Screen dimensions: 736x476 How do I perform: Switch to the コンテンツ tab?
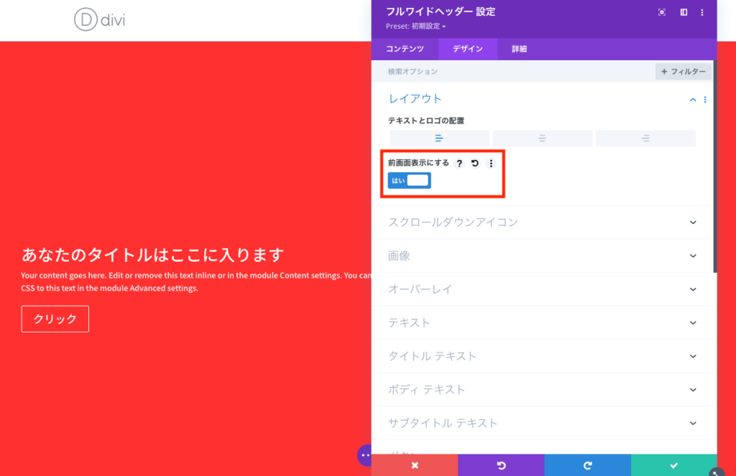point(403,49)
